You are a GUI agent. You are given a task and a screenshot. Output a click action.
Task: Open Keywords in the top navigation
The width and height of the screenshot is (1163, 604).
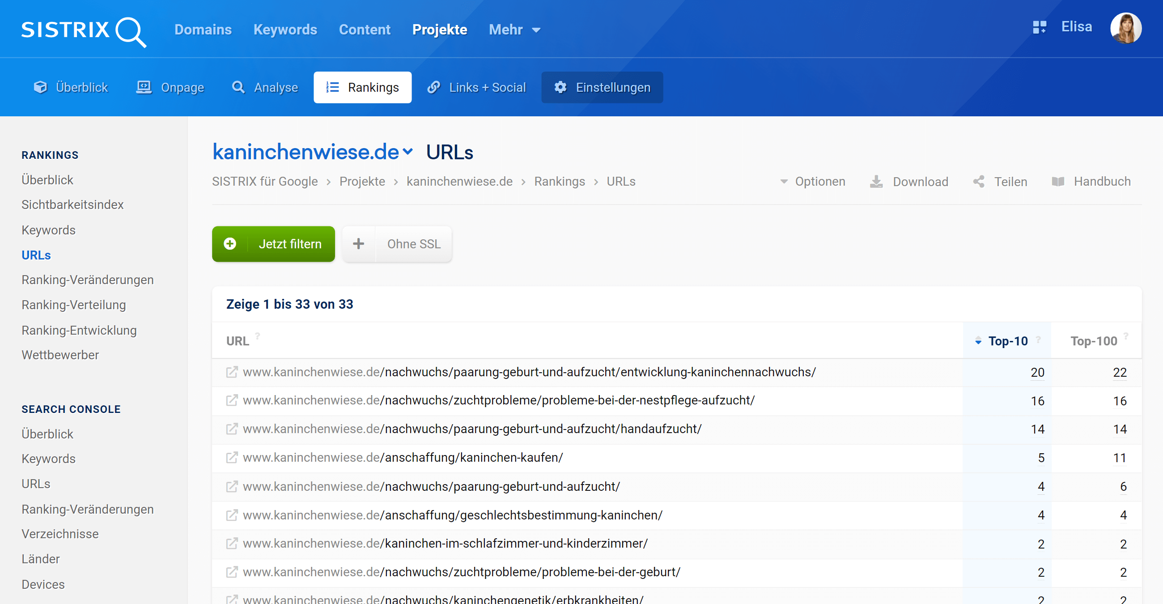[x=285, y=30]
